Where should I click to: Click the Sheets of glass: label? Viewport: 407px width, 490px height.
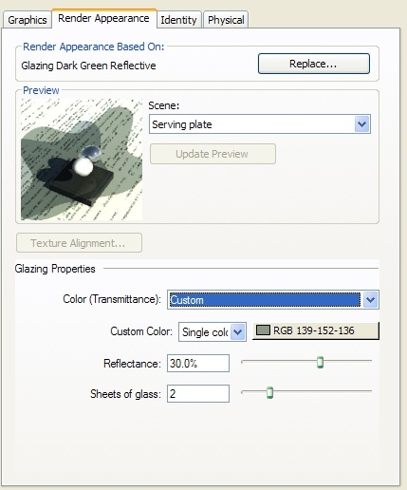click(x=125, y=394)
